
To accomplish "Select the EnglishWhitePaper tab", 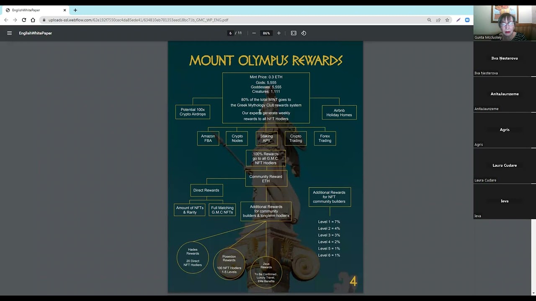I will 36,10.
